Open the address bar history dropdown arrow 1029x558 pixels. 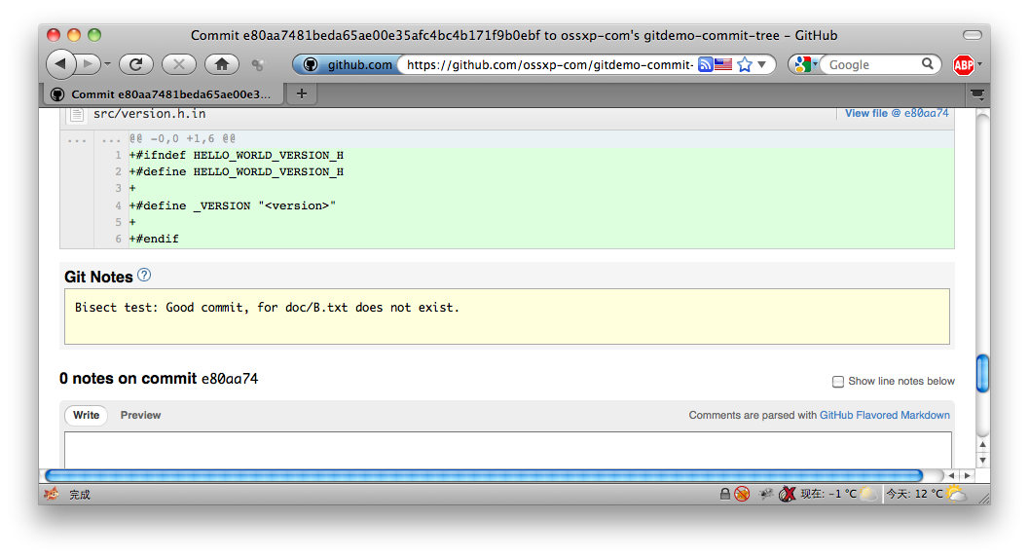(762, 64)
